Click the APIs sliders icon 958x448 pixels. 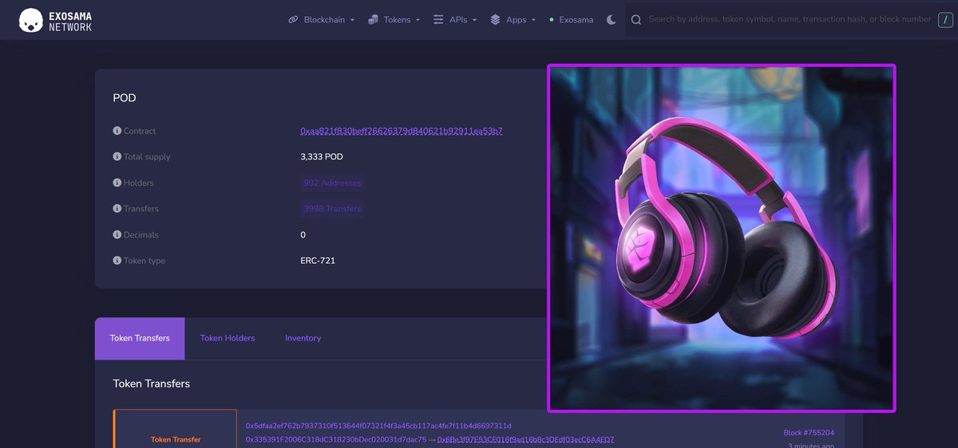tap(438, 20)
